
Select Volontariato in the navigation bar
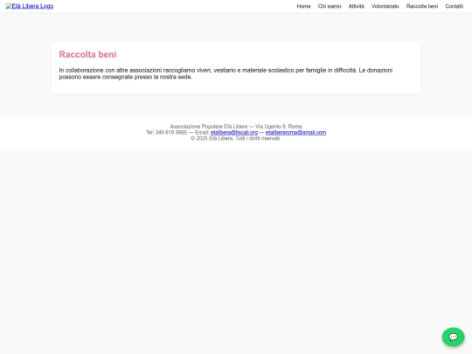click(x=385, y=6)
